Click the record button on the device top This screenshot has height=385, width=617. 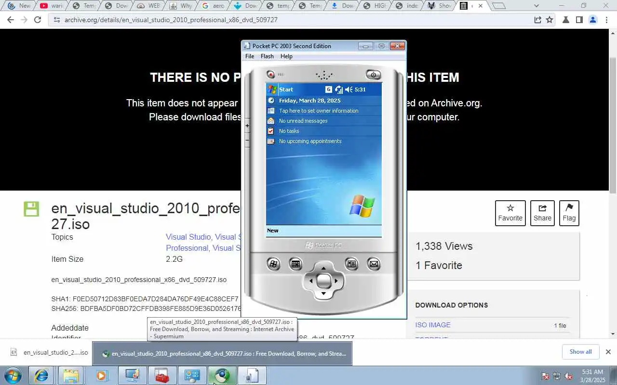271,75
